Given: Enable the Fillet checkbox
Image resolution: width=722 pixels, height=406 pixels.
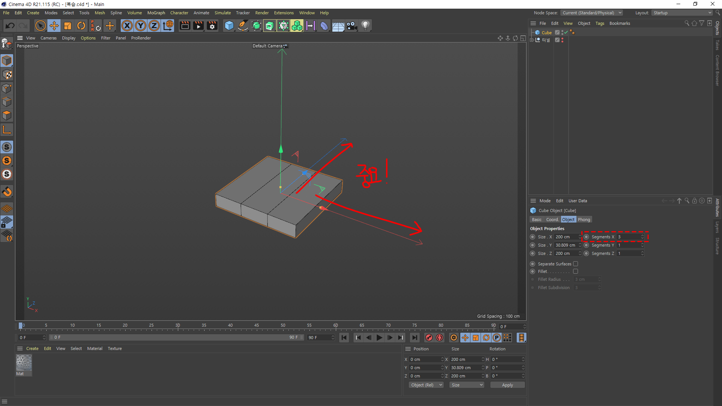Looking at the screenshot, I should (x=575, y=271).
